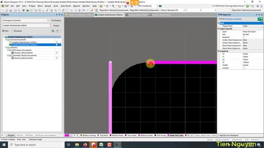This screenshot has width=264, height=148.
Task: Click the Copy icon in toolbar
Action: (x=55, y=10)
